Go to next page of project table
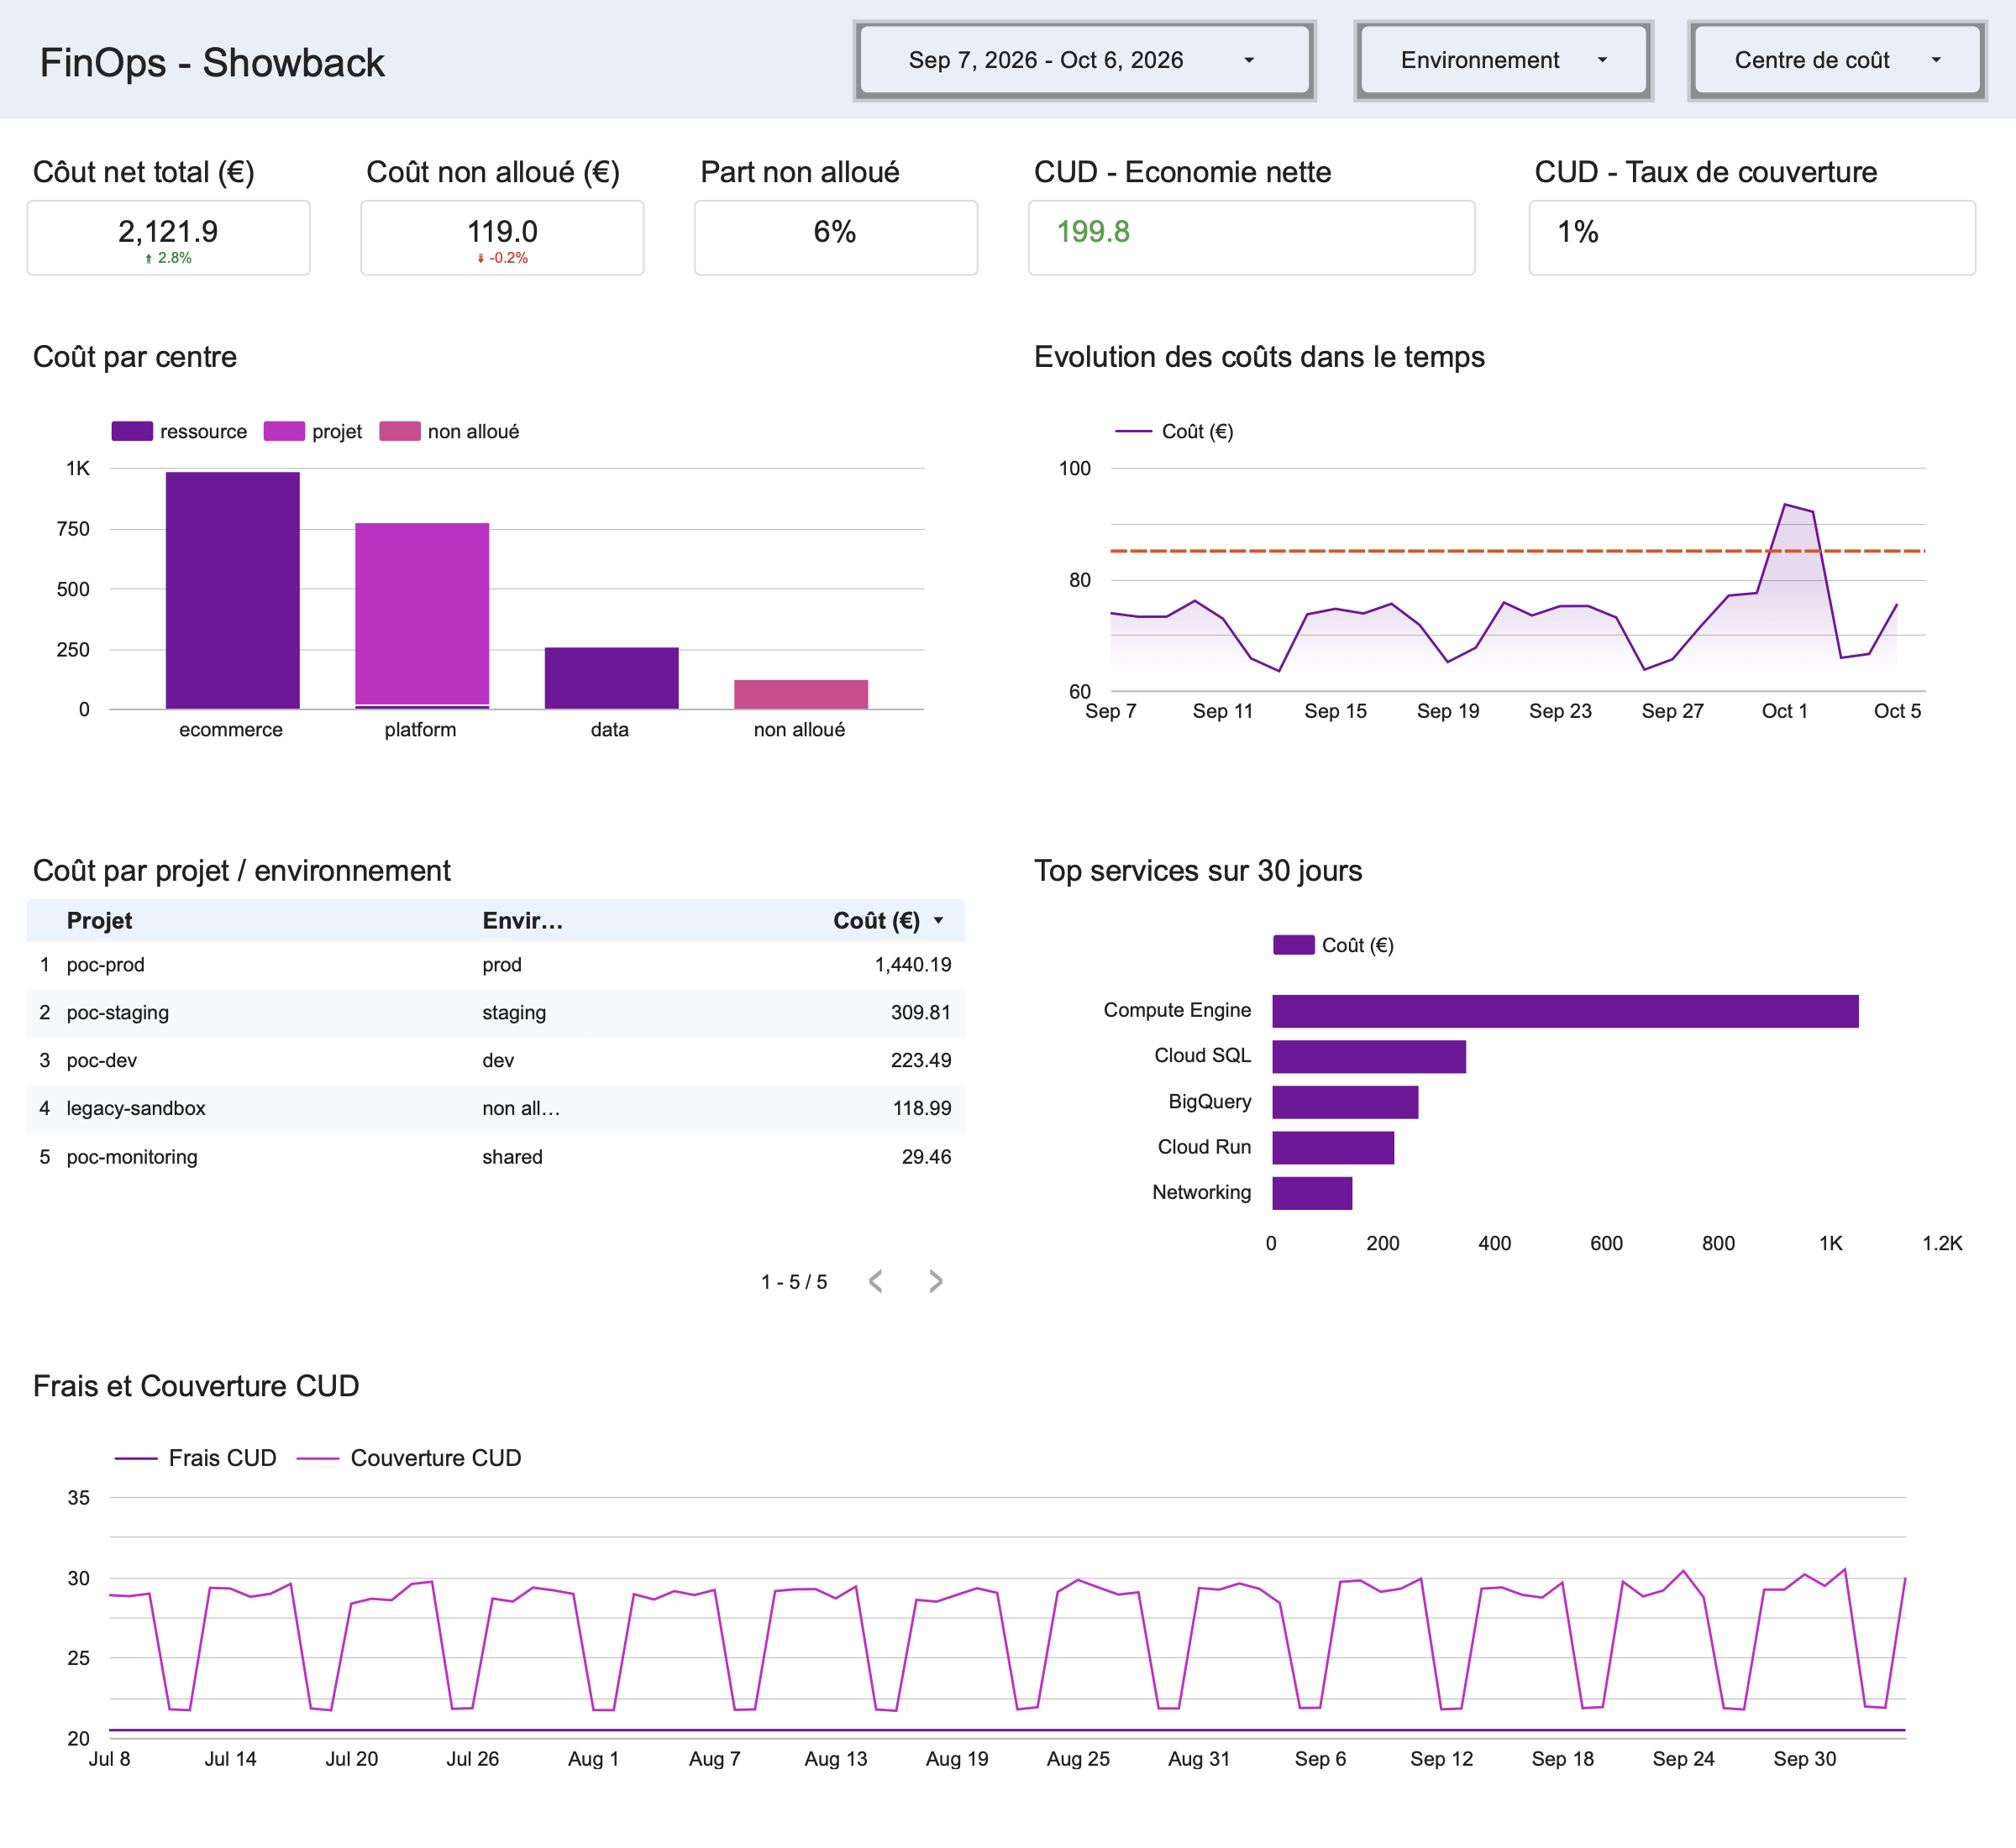Image resolution: width=2016 pixels, height=1848 pixels. pyautogui.click(x=936, y=1281)
